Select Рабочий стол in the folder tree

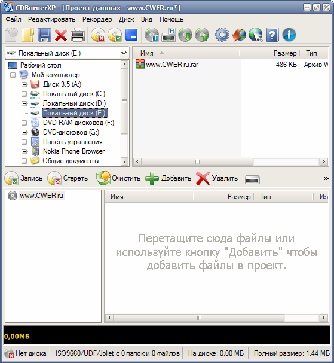41,65
